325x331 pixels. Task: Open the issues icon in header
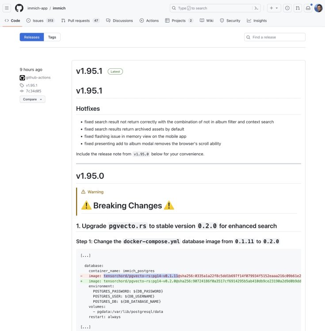coord(287,8)
